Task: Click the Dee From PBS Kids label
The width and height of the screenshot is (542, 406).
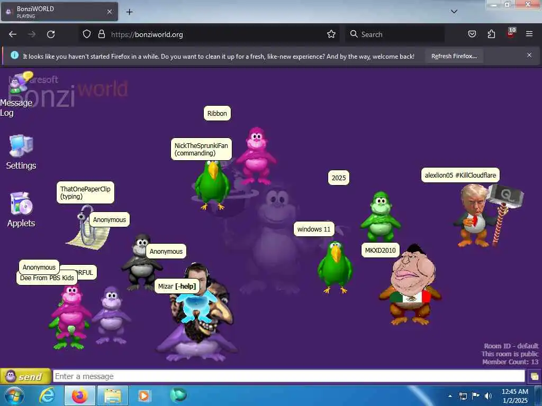Action: [47, 278]
